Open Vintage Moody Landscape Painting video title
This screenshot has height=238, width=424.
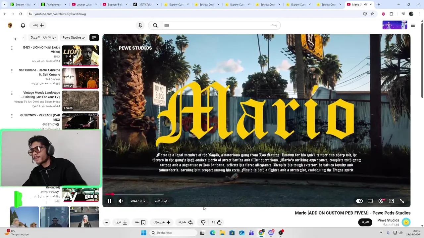tap(41, 95)
